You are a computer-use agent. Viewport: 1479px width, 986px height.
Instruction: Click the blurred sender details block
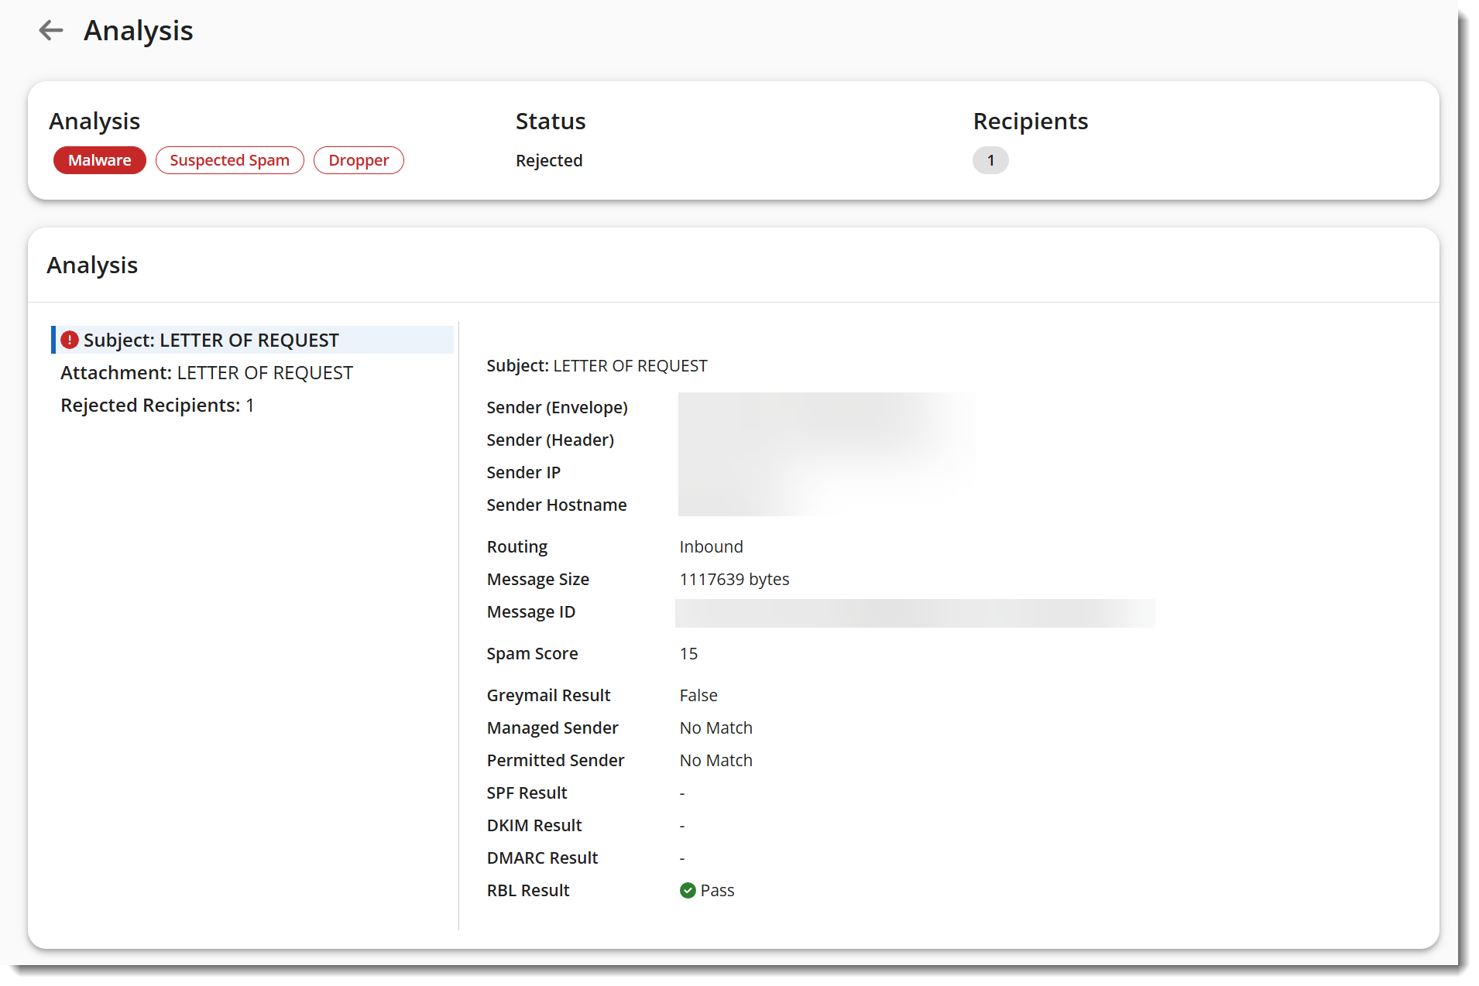825,454
